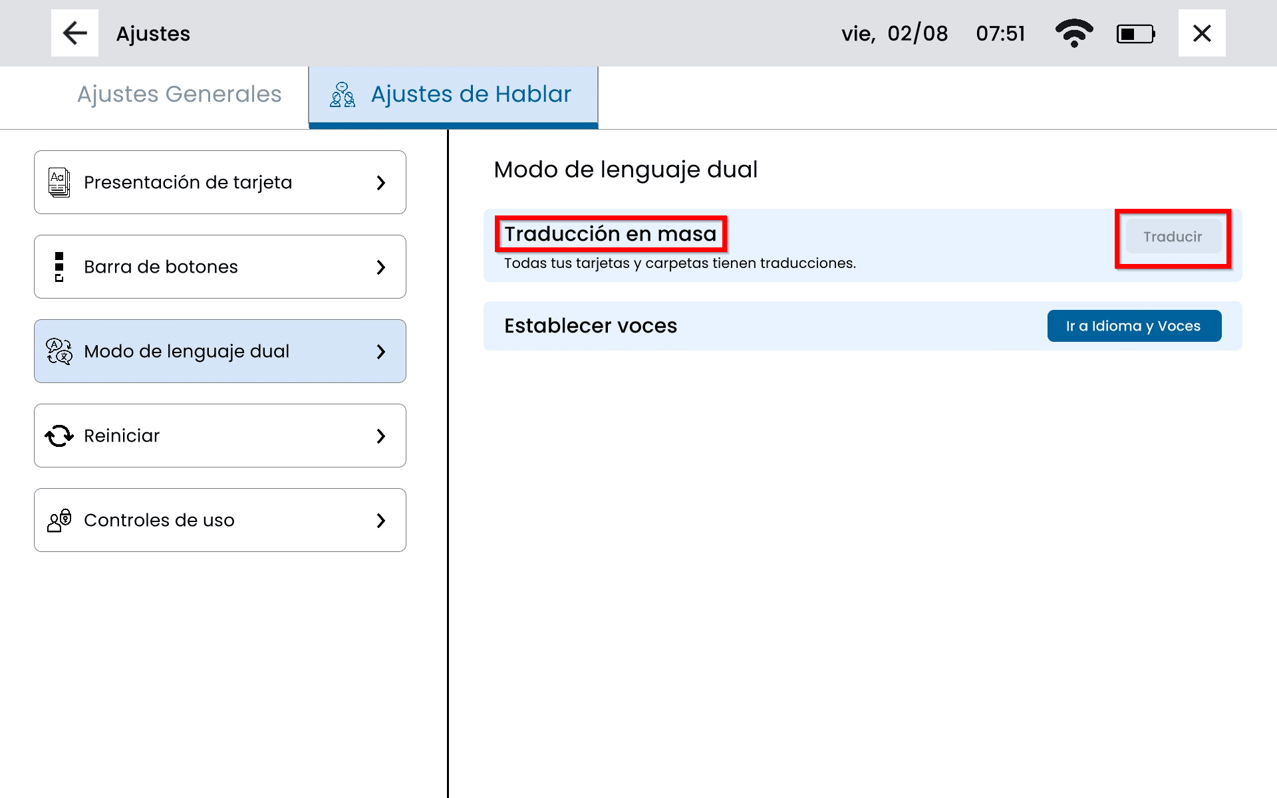Click the Traducción en masa heading
Viewport: 1277px width, 798px height.
(x=610, y=234)
